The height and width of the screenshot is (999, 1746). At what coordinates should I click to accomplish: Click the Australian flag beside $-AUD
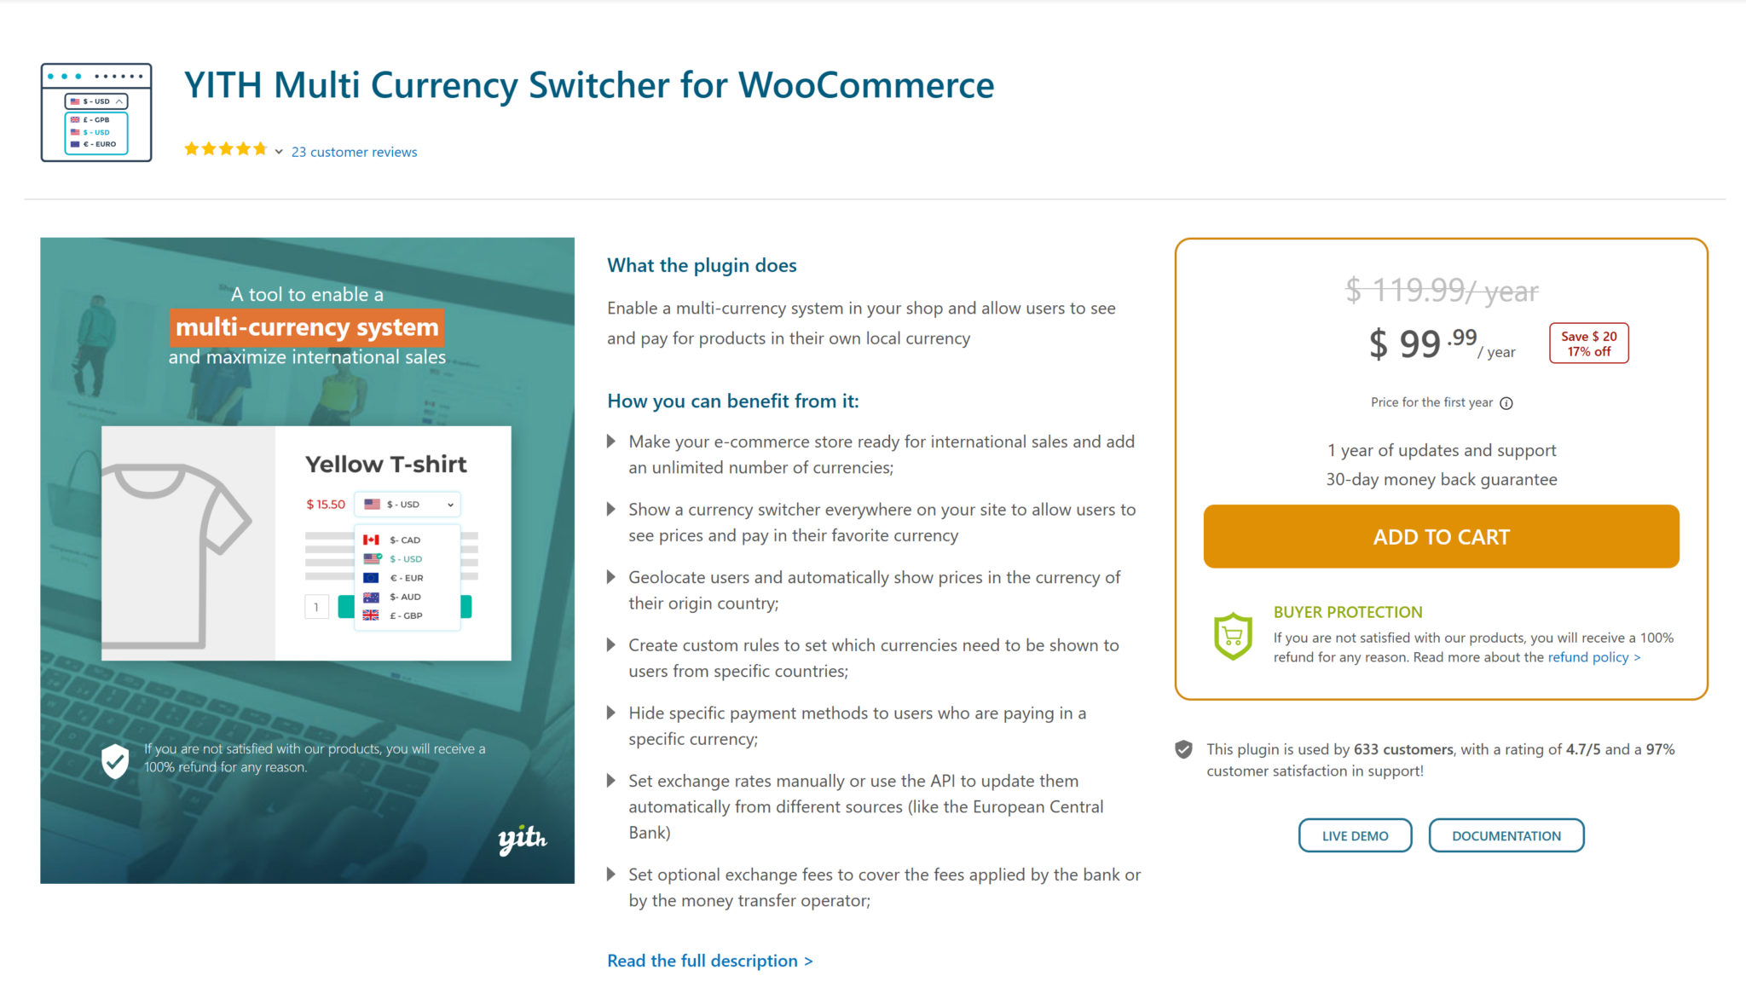click(372, 597)
